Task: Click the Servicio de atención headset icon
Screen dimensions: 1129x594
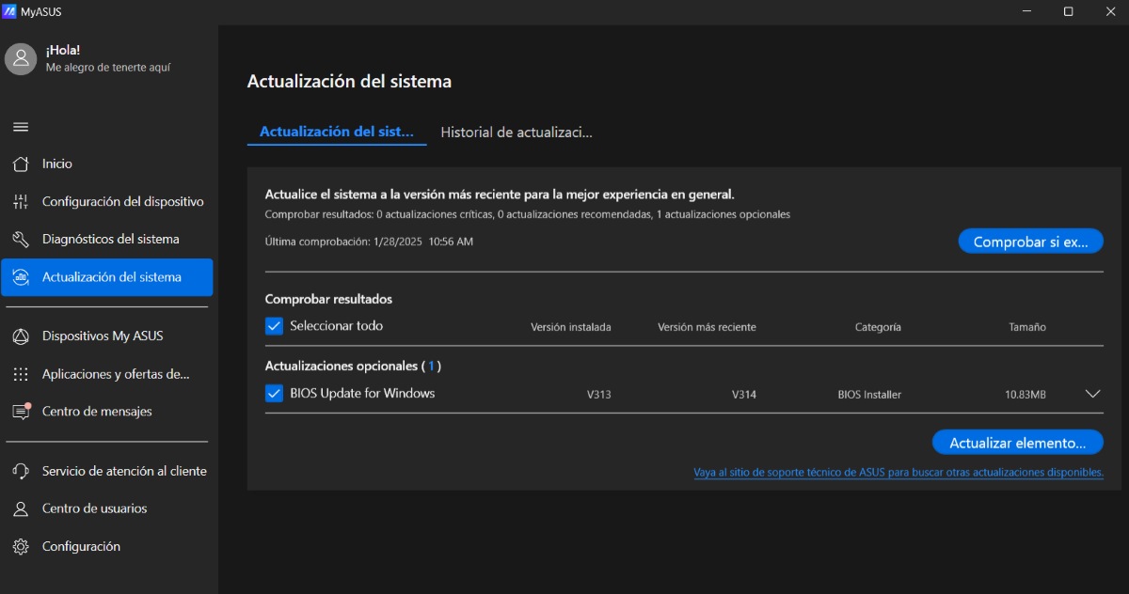Action: pos(21,471)
